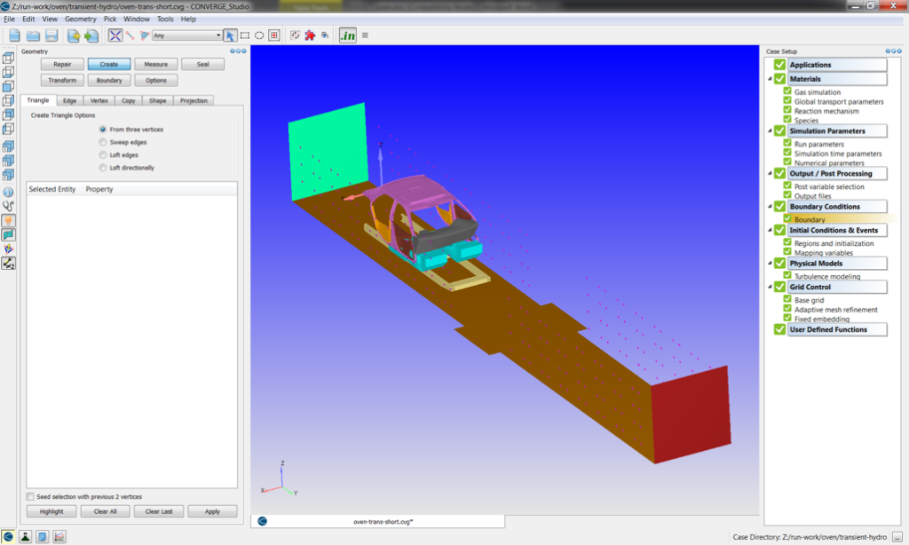The image size is (909, 545).
Task: Select the 'Loft edges' radio option
Action: (x=103, y=154)
